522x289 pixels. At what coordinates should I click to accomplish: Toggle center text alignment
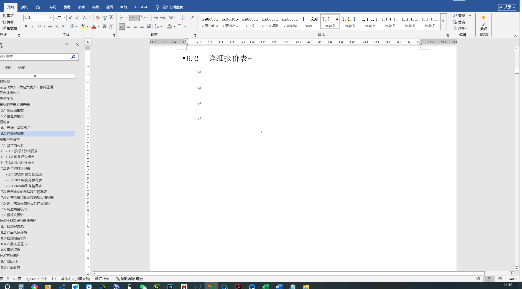point(128,26)
